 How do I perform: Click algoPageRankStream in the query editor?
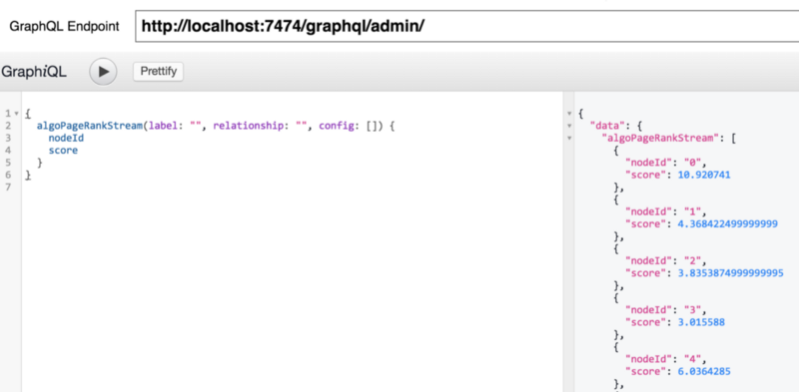89,126
